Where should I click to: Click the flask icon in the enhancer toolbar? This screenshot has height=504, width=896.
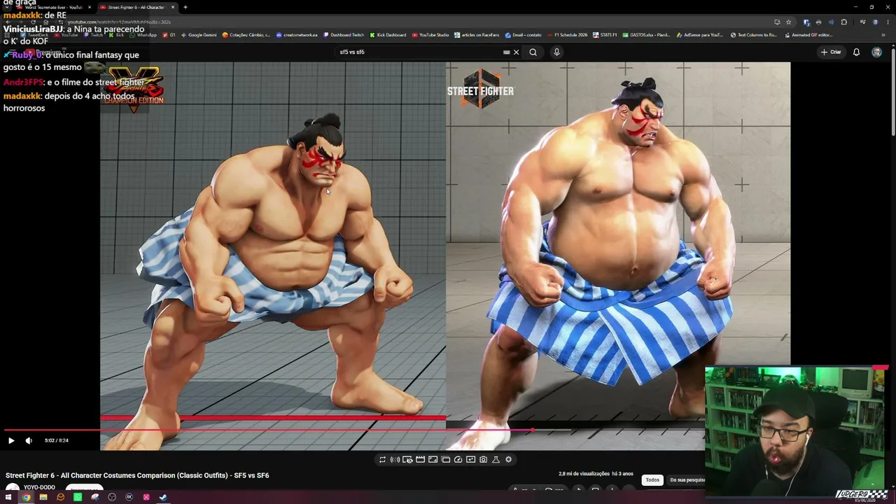[x=496, y=459]
